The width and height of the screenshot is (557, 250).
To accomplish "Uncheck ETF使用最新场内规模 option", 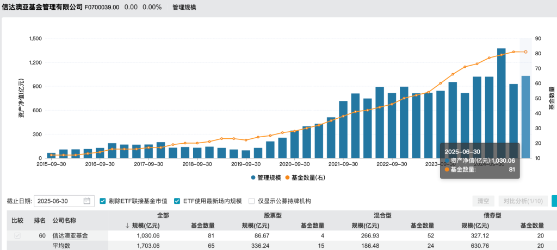I will point(177,201).
